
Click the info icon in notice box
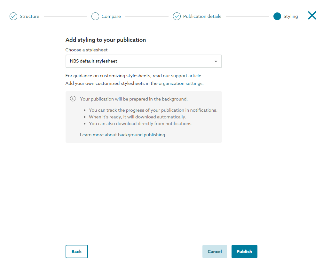point(73,99)
